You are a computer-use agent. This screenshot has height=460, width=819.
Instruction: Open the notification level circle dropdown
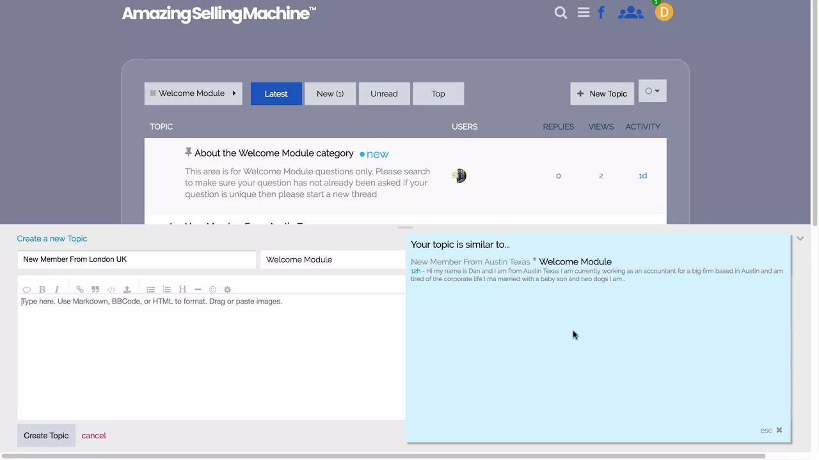coord(653,91)
